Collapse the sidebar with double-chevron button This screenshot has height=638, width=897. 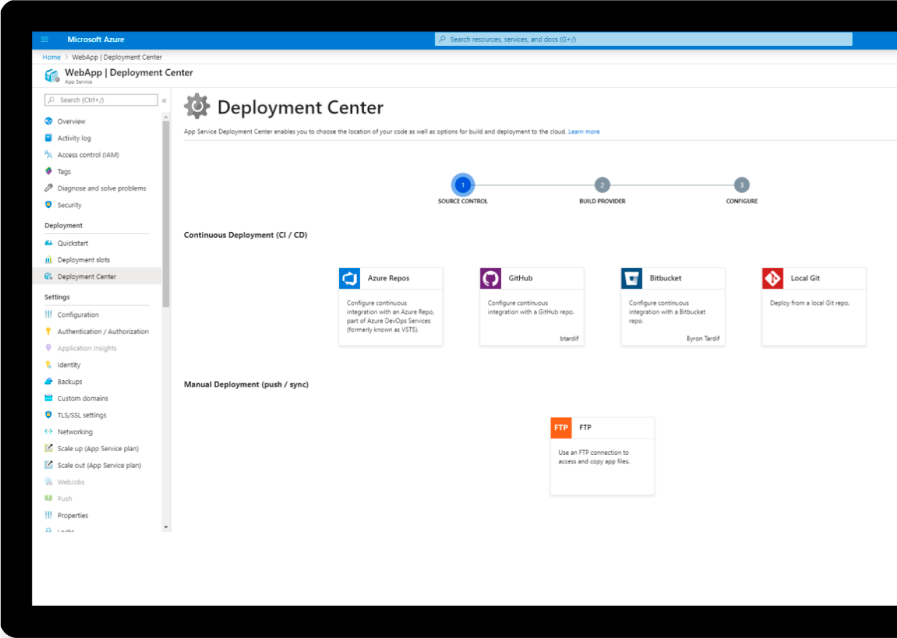pos(164,101)
